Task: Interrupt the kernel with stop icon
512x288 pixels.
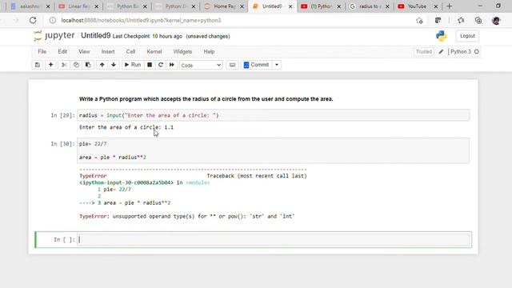Action: pos(150,65)
